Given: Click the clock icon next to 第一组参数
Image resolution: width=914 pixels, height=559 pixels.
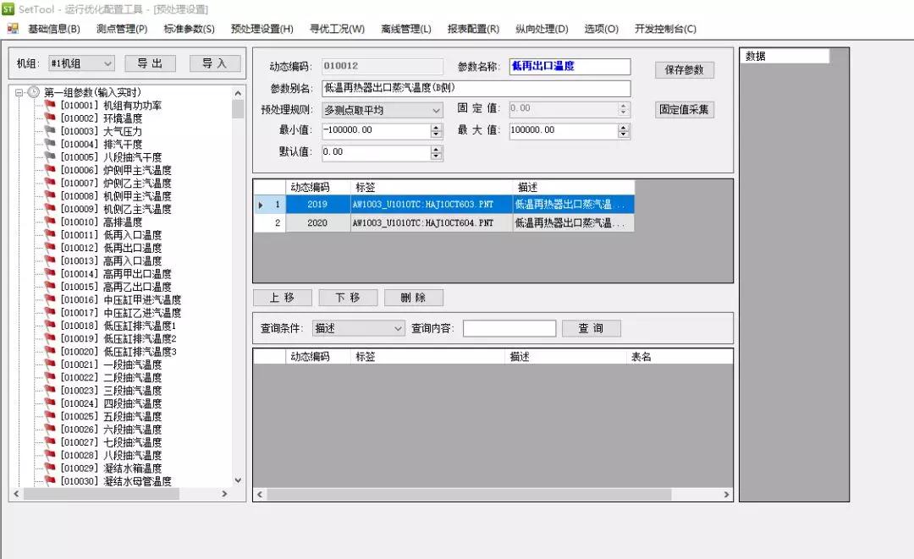Looking at the screenshot, I should pos(34,92).
